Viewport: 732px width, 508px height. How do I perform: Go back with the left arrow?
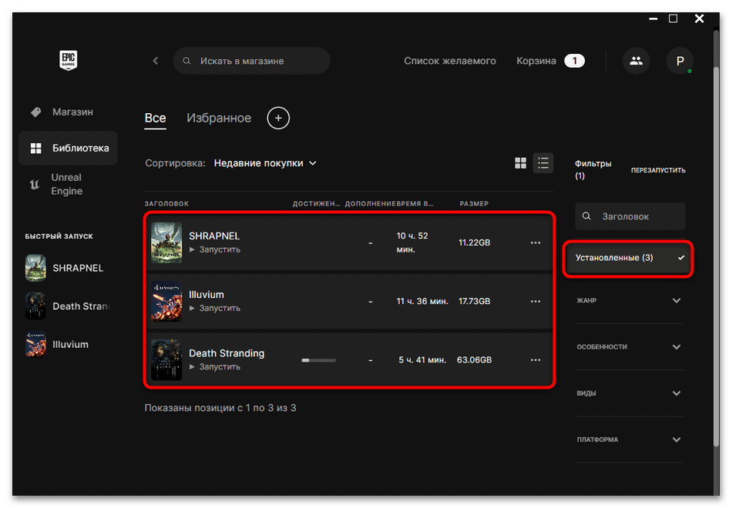[156, 61]
